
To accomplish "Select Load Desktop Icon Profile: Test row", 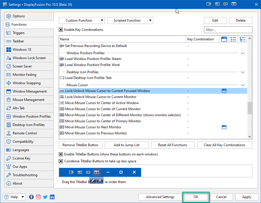I will coord(153,78).
